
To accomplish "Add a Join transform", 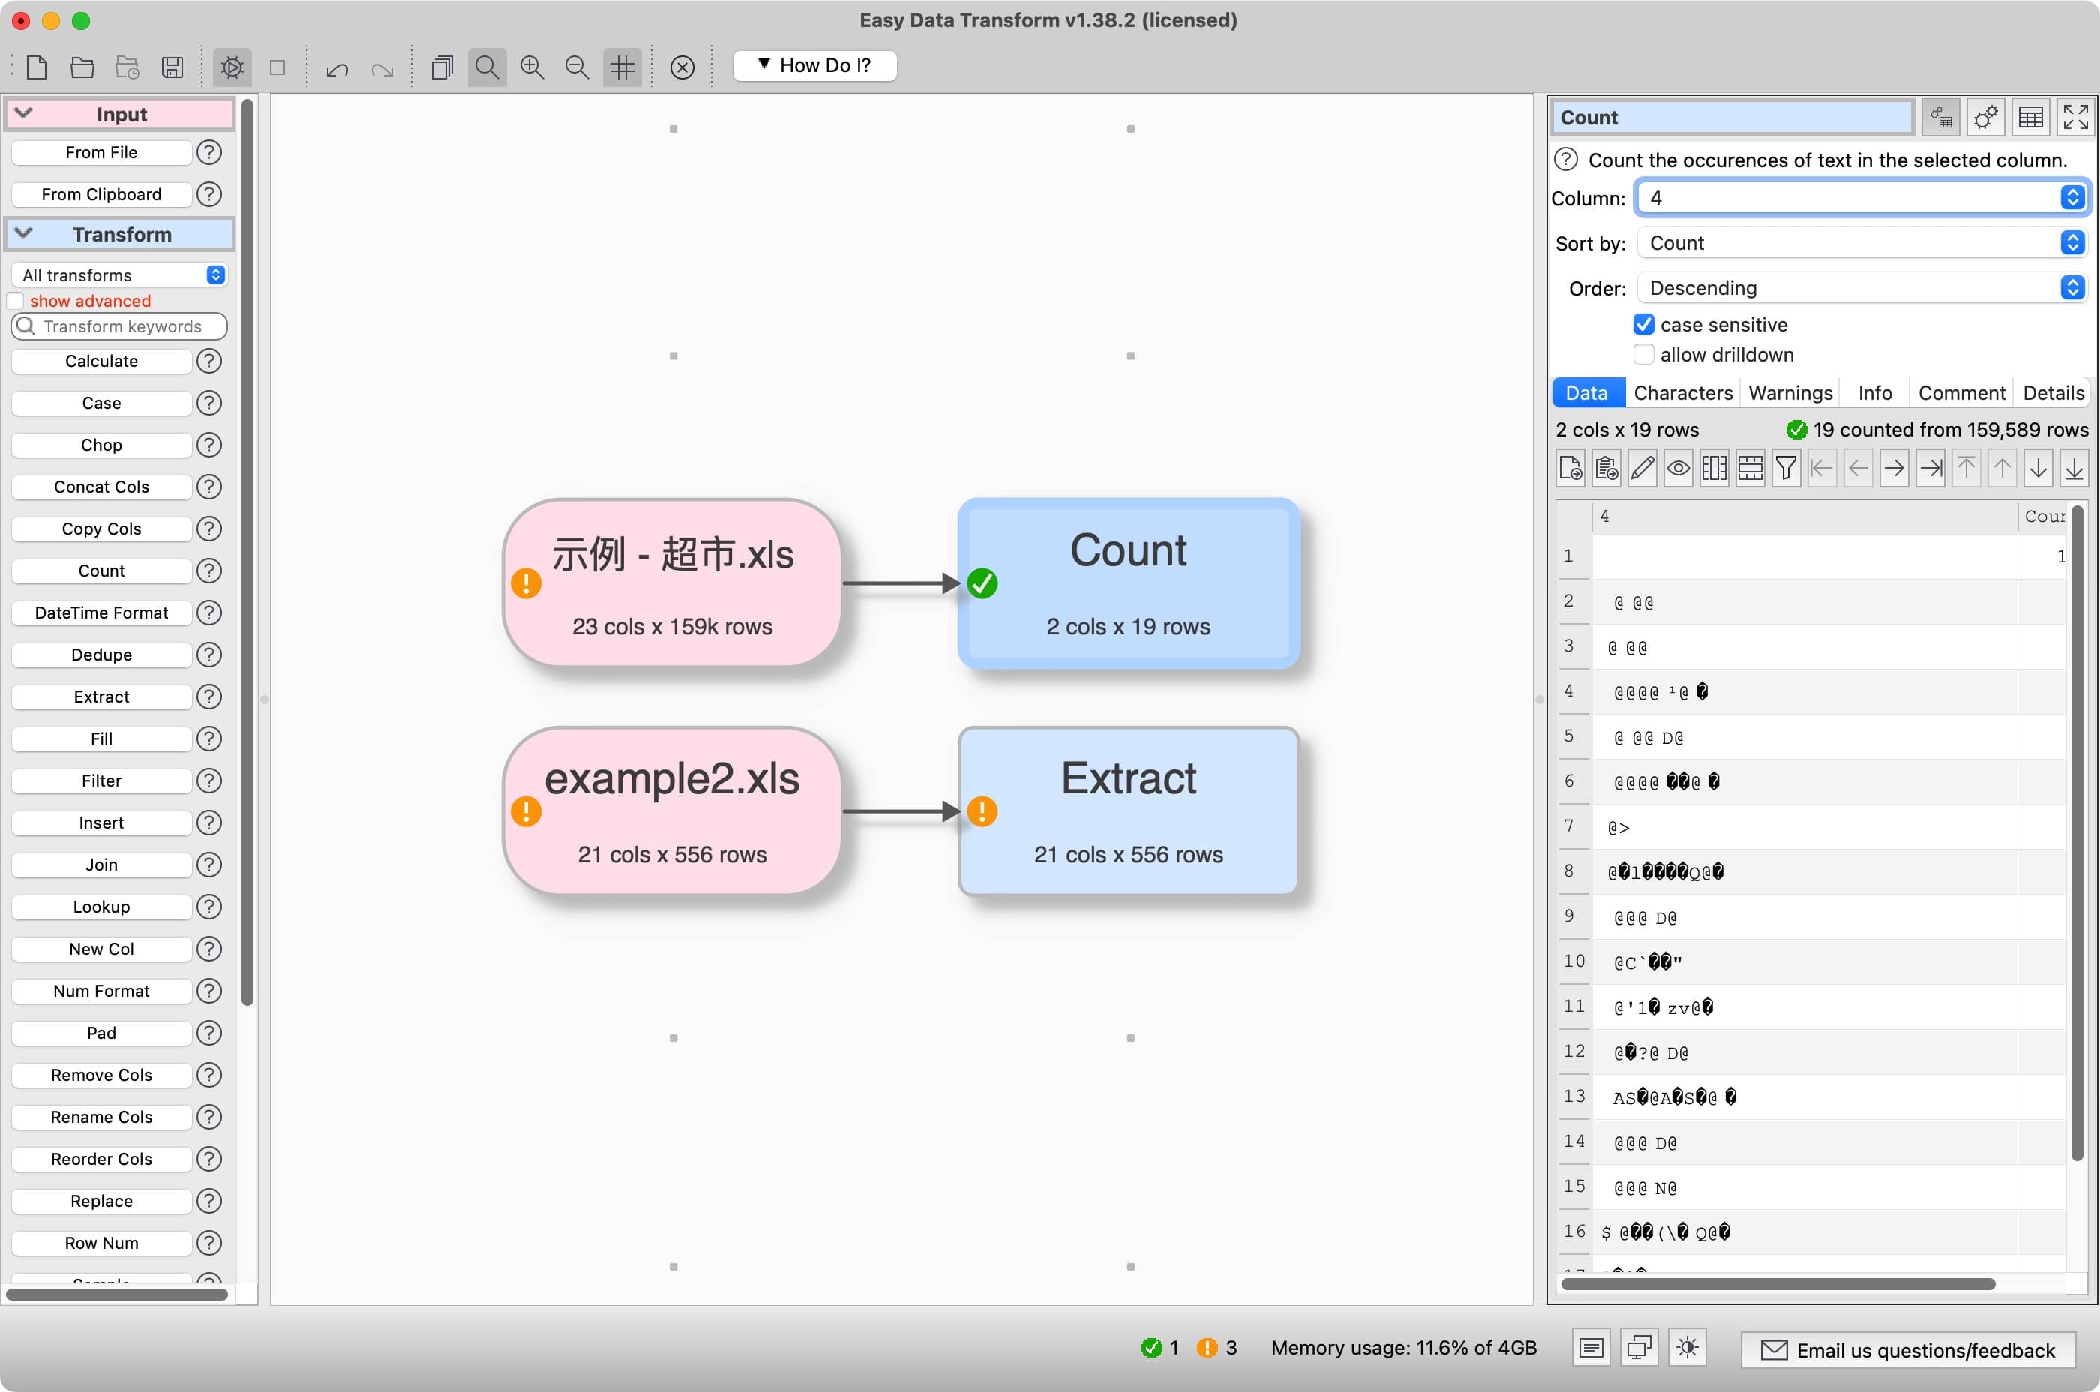I will point(101,865).
